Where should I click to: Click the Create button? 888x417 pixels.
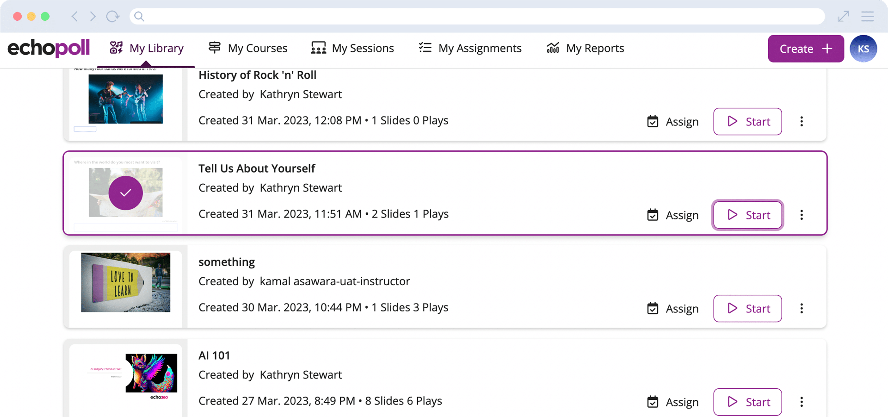[x=806, y=49]
